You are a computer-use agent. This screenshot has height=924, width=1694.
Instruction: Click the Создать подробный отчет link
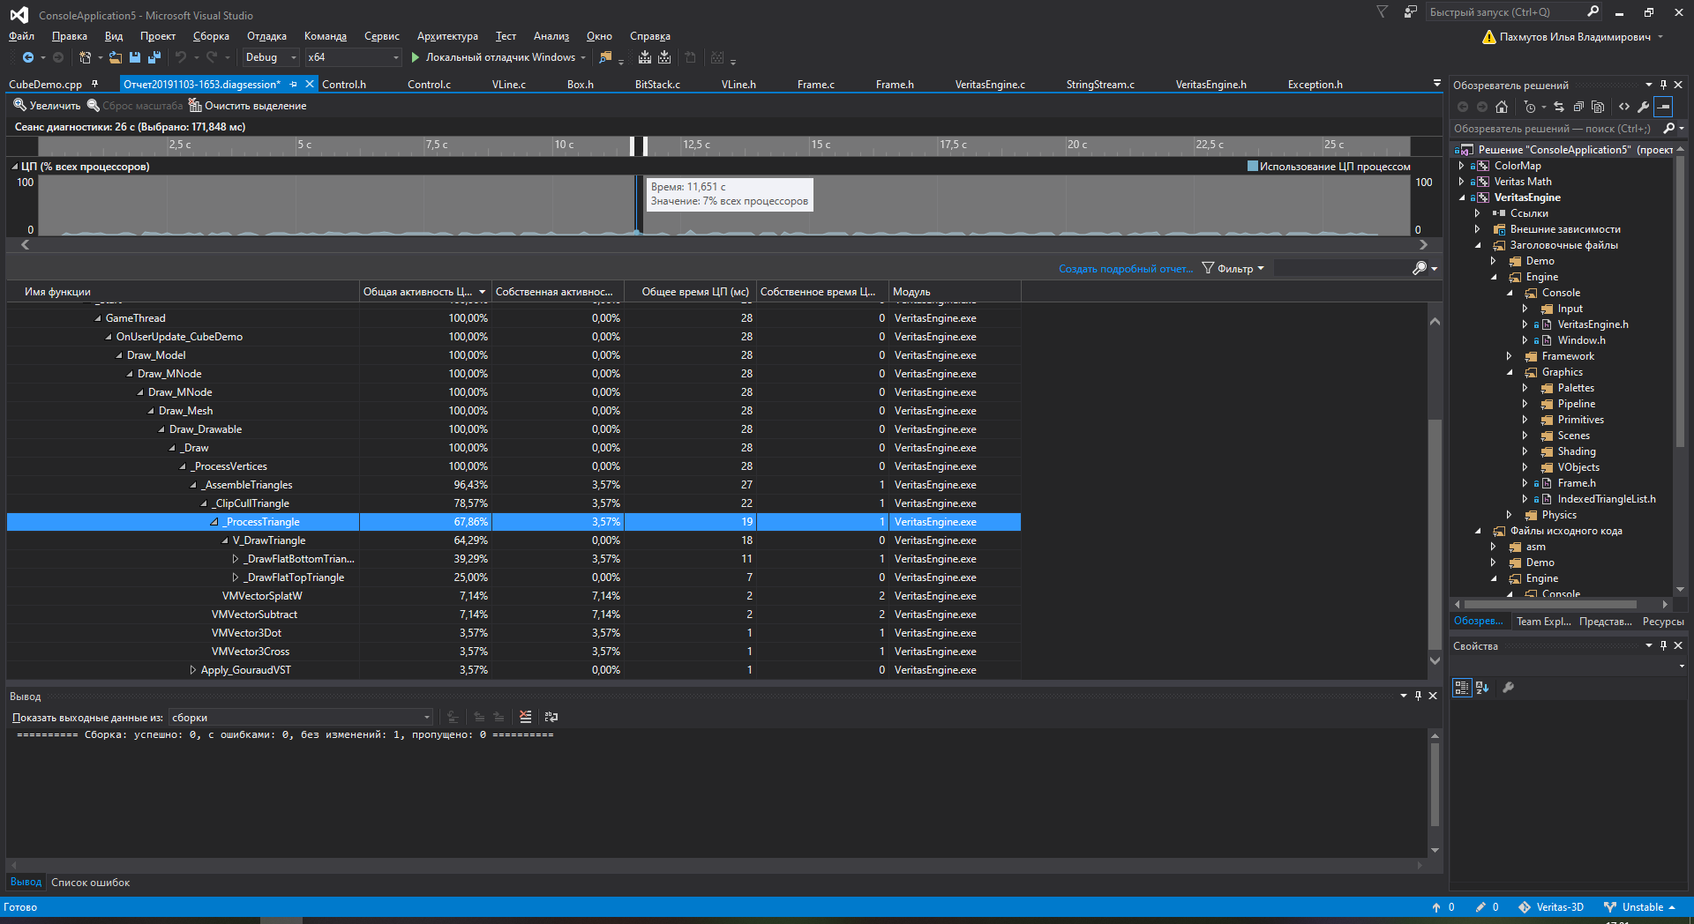point(1125,269)
